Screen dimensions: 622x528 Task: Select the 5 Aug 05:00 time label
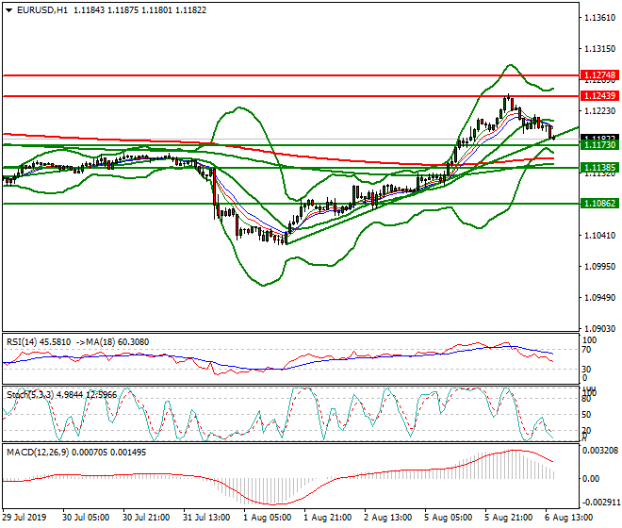(449, 518)
